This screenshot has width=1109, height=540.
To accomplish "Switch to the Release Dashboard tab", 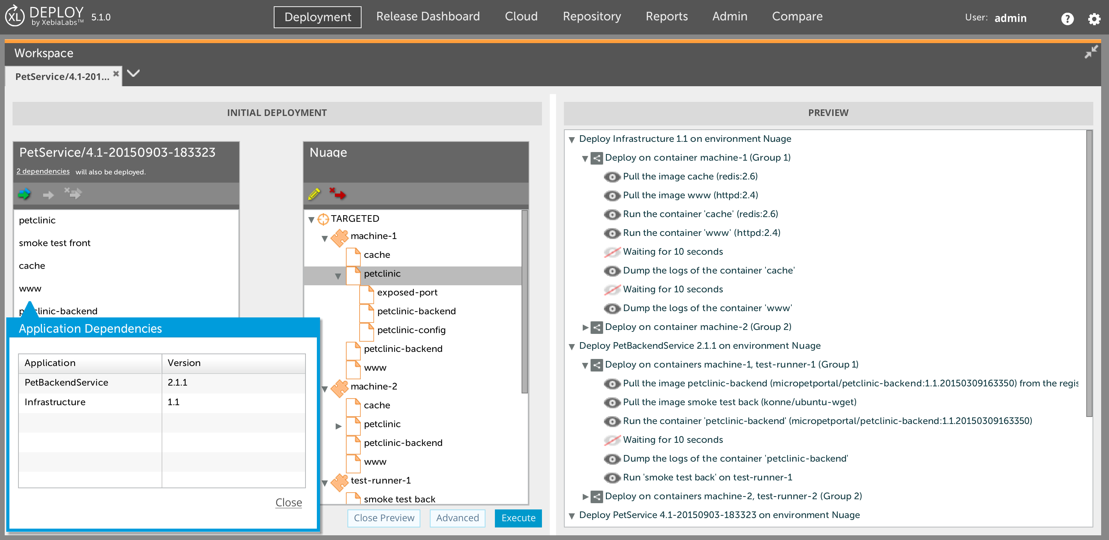I will pyautogui.click(x=427, y=16).
